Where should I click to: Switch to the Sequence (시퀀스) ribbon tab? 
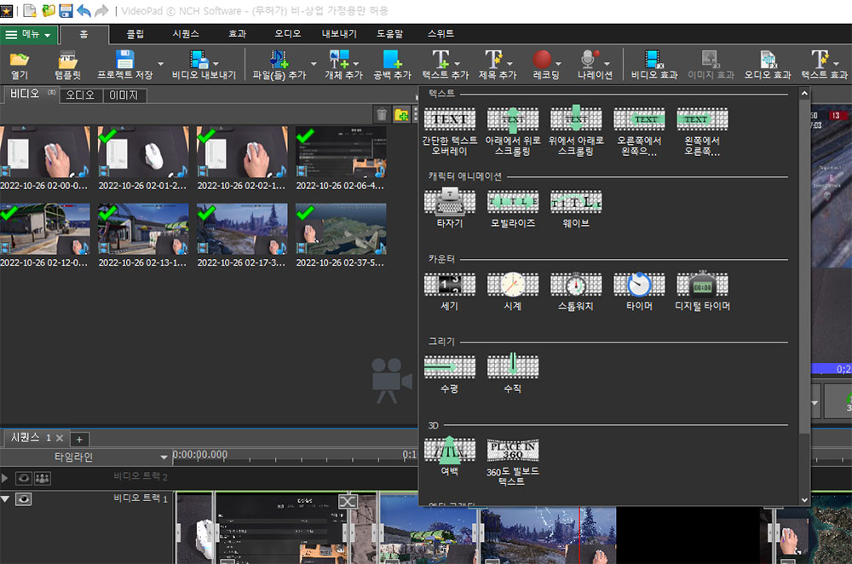pos(186,34)
